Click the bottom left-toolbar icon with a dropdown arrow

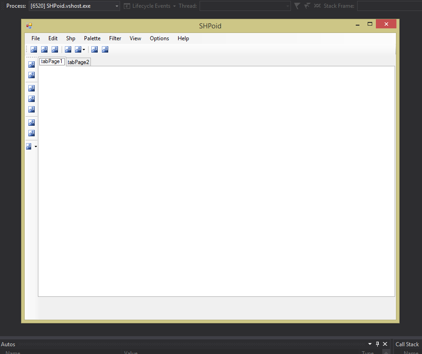coord(29,146)
